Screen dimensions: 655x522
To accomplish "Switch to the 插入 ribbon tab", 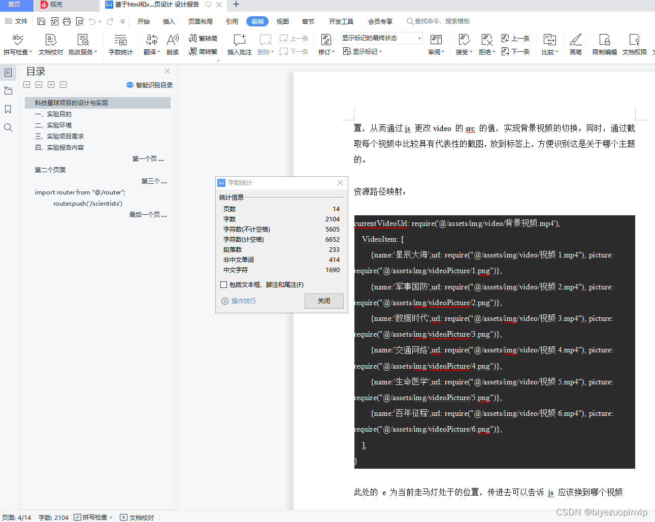I will [169, 21].
